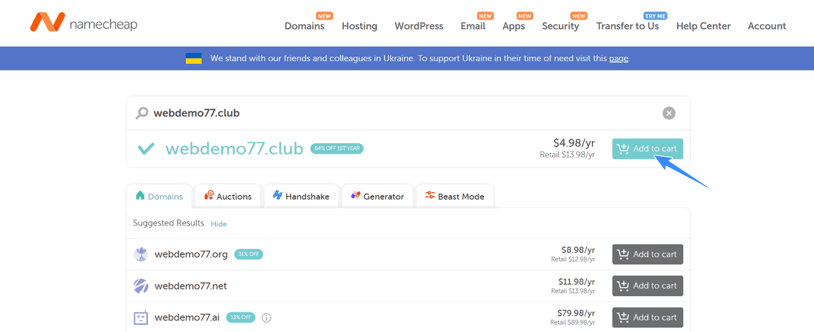Follow the Ukraine support page link
The width and height of the screenshot is (814, 332).
pos(619,58)
